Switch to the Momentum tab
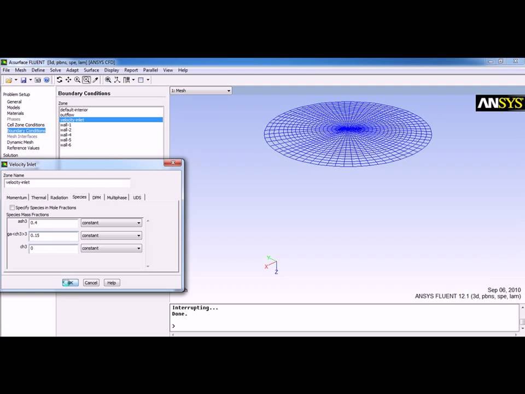The width and height of the screenshot is (525, 394). click(x=17, y=198)
